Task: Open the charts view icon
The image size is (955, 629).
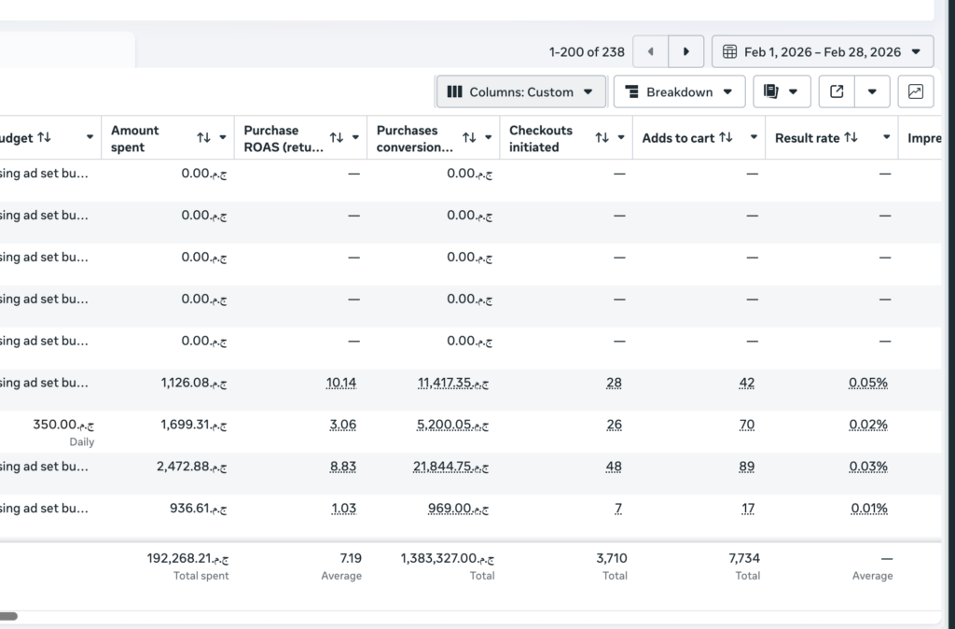Action: [916, 92]
